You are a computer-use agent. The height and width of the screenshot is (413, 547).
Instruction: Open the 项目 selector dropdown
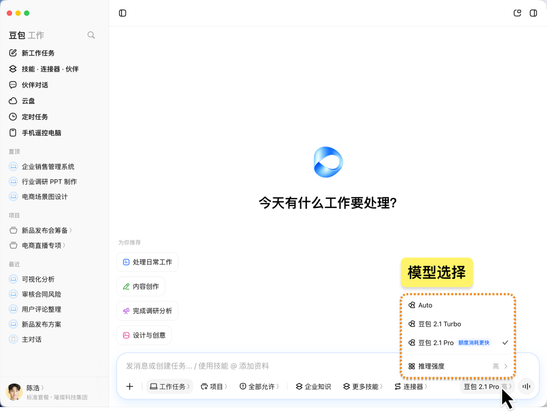pyautogui.click(x=214, y=387)
